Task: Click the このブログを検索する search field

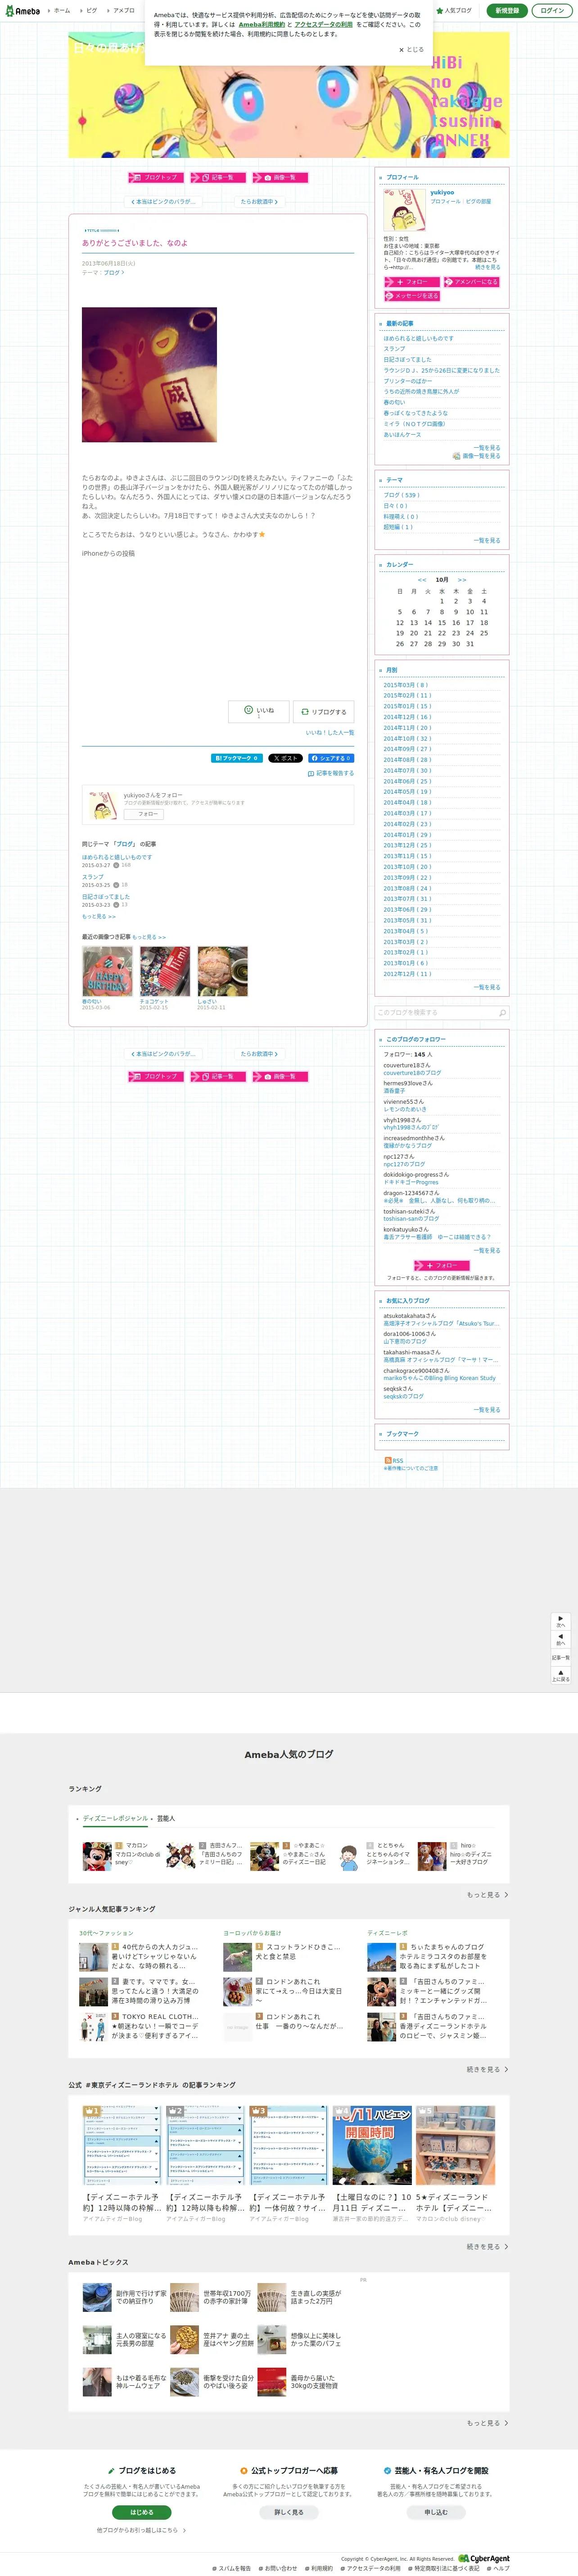Action: point(436,1012)
